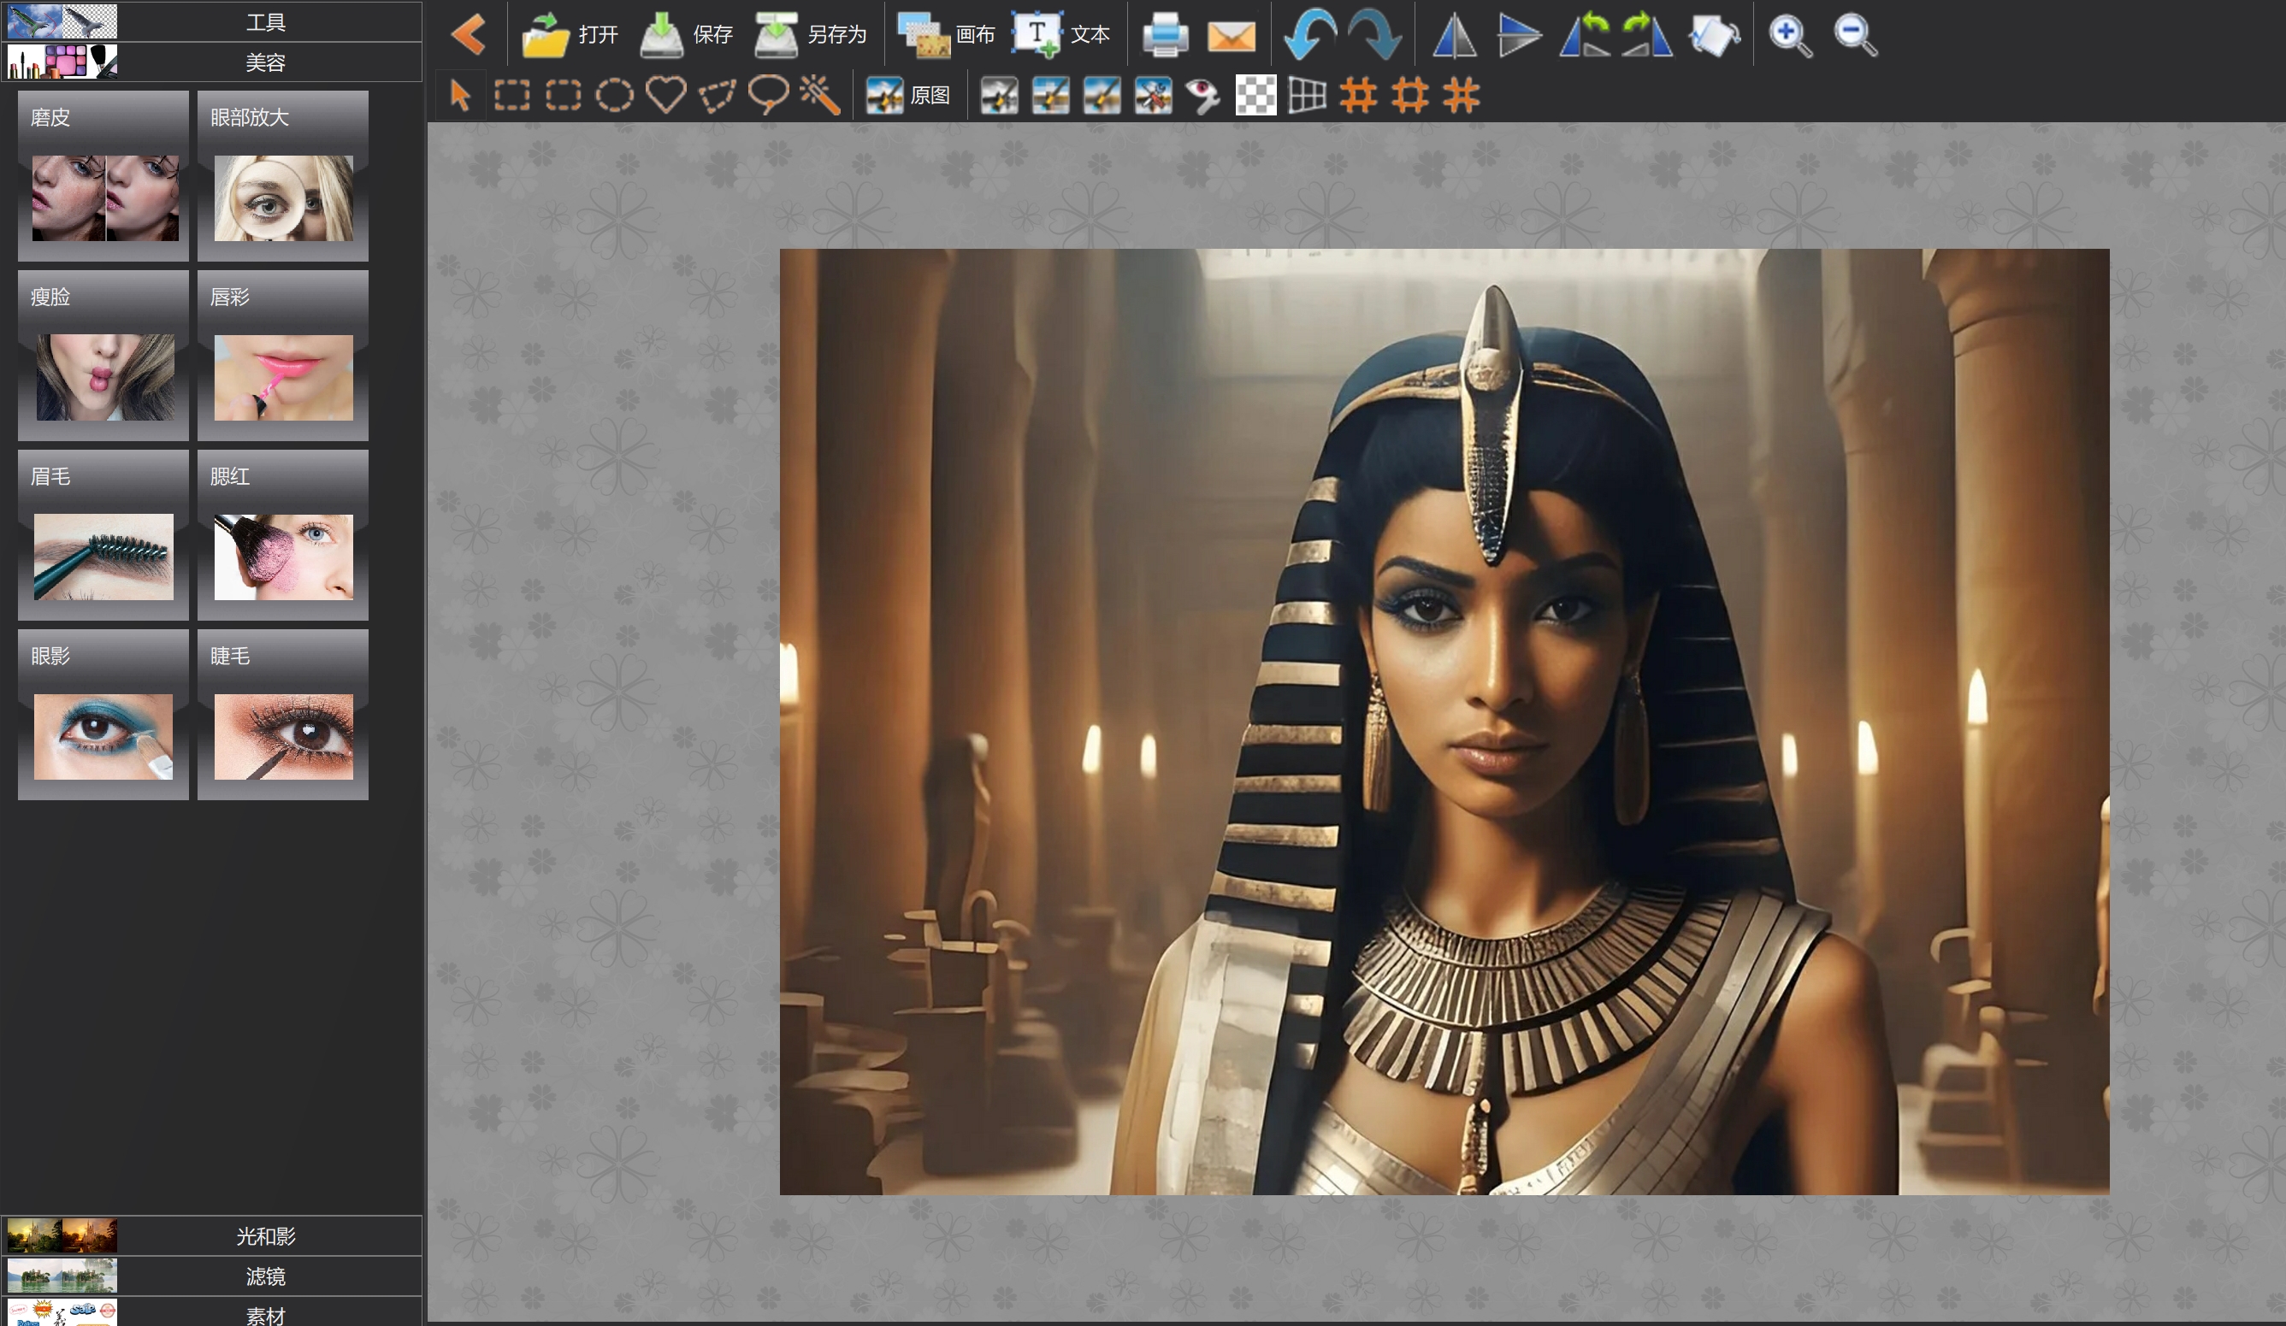This screenshot has width=2286, height=1326.
Task: Click third image adjust icon after 原图
Action: pyautogui.click(x=1102, y=95)
